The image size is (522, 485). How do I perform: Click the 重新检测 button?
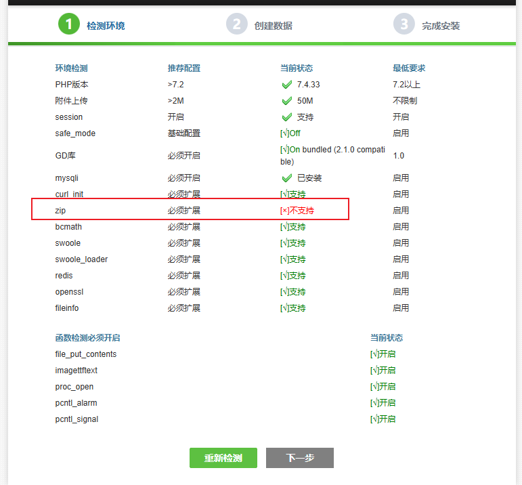point(223,458)
